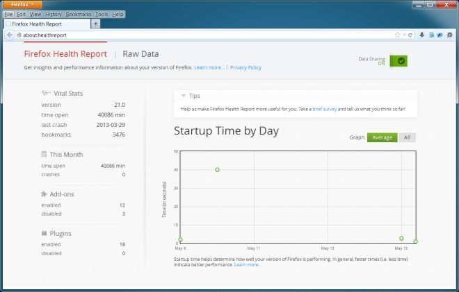This screenshot has height=292, width=459.
Task: Click the gear add-on toolbar icon
Action: [450, 35]
